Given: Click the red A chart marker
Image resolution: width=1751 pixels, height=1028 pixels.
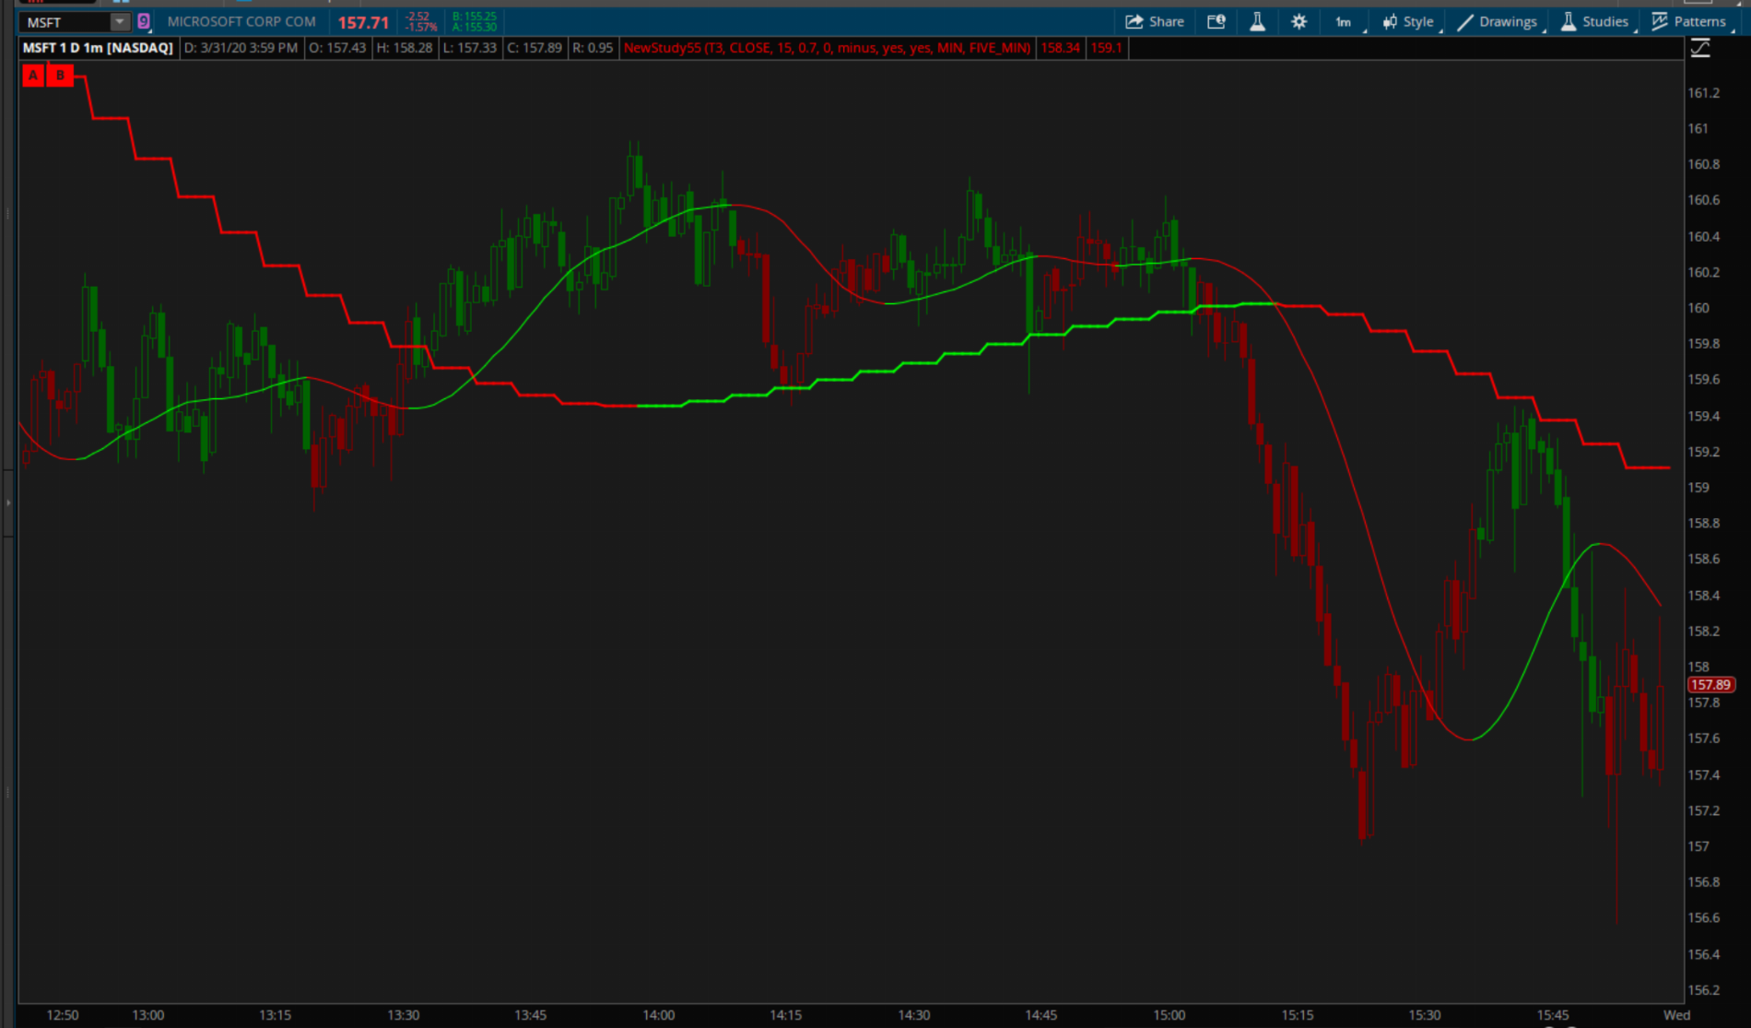Looking at the screenshot, I should (x=34, y=76).
